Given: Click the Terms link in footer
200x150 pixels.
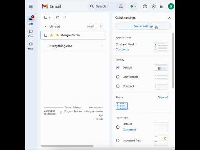Looking at the screenshot, I should coord(68,107).
